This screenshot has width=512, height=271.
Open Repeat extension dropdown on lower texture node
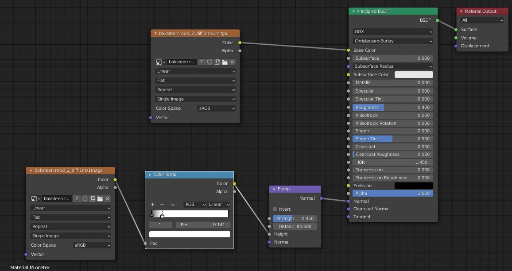point(70,227)
